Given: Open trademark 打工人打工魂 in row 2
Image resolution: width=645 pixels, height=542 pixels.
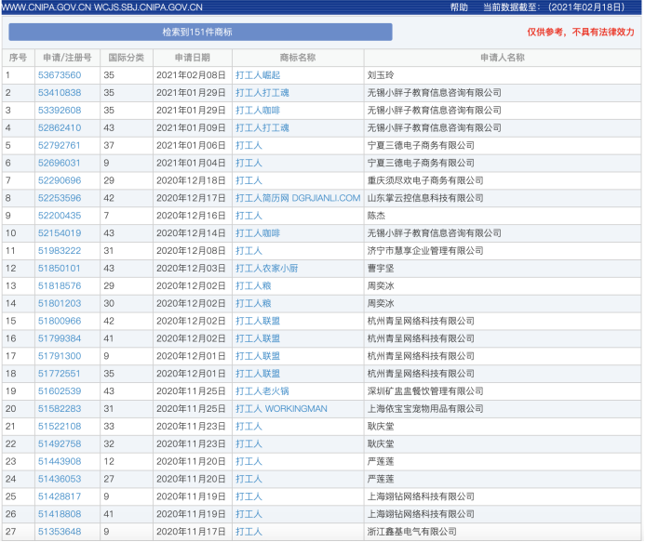Looking at the screenshot, I should tap(262, 93).
